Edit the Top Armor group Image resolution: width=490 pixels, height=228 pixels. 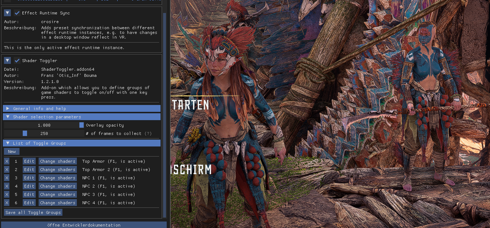(x=29, y=161)
